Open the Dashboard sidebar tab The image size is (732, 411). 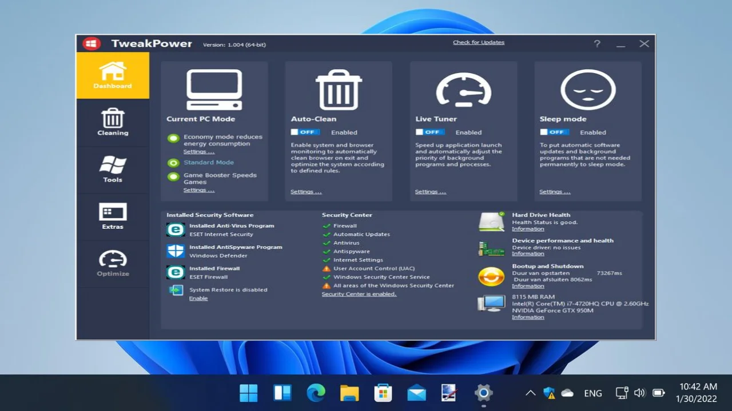click(x=113, y=75)
